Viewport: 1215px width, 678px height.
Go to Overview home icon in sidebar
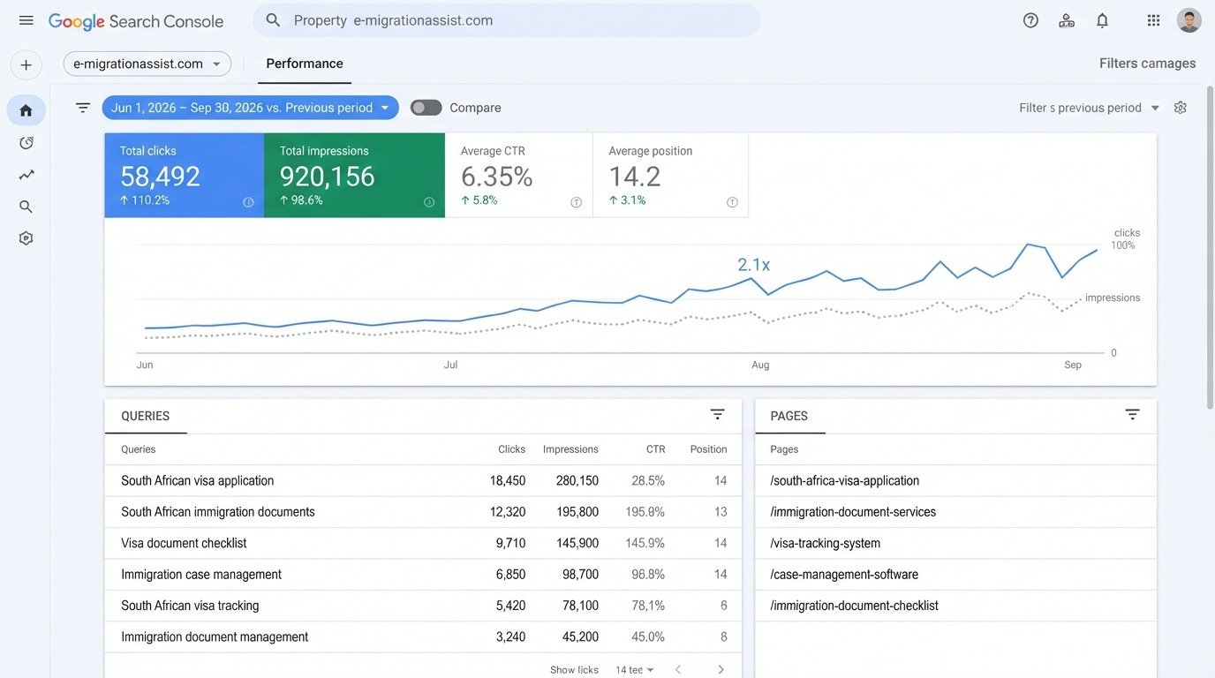click(26, 110)
